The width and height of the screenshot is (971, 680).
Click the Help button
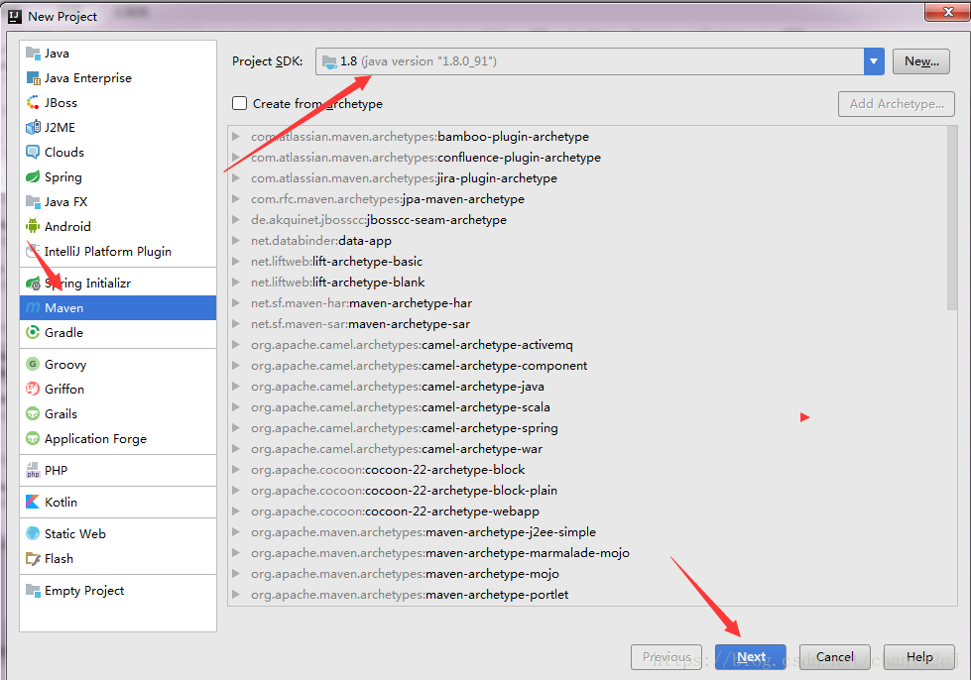(x=919, y=657)
